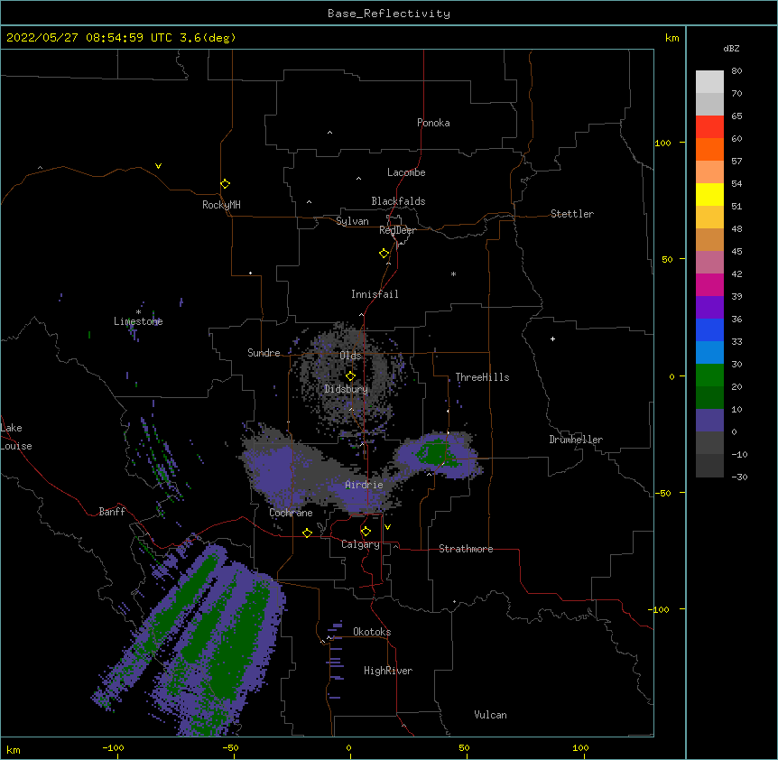Screen dimensions: 778x760
Task: Click the Strathmore label
Action: click(x=466, y=549)
